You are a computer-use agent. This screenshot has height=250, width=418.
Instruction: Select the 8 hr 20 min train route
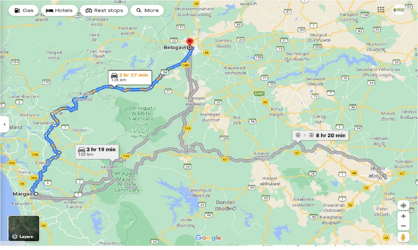pyautogui.click(x=320, y=135)
